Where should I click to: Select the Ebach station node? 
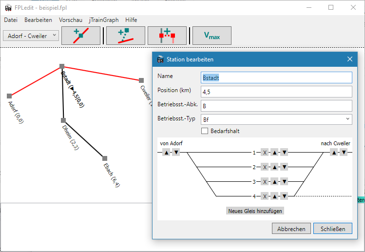point(105,158)
